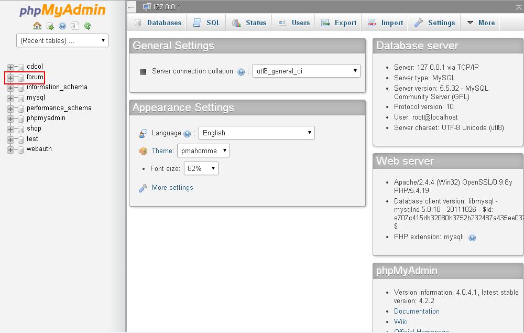Viewport: 524px width, 333px height.
Task: Click the 'Protocol version: 10' text
Action: pyautogui.click(x=424, y=106)
